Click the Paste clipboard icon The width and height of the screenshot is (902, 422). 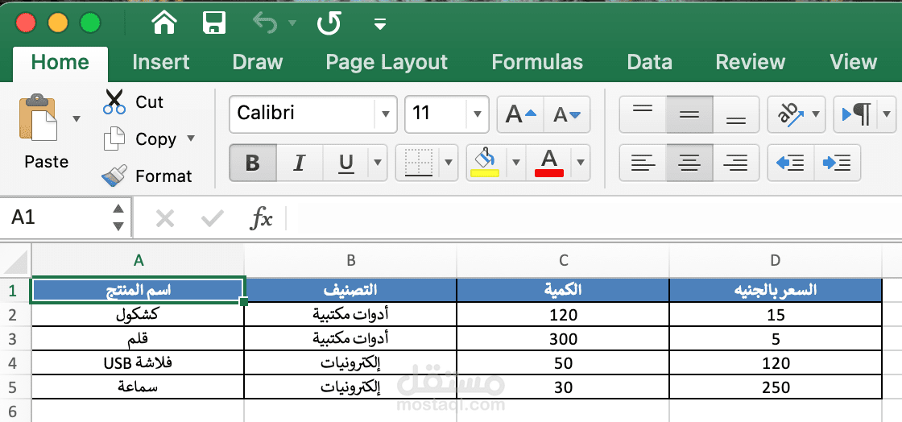click(39, 117)
